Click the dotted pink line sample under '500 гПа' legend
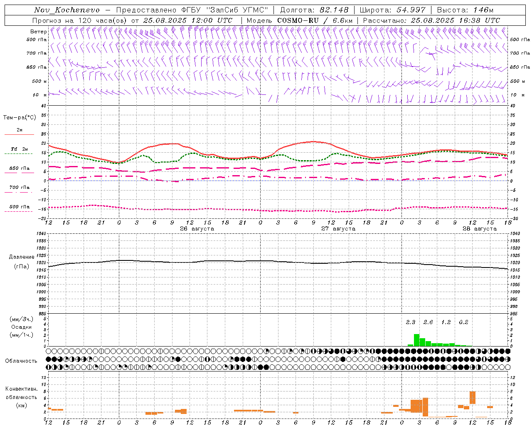 pos(18,211)
